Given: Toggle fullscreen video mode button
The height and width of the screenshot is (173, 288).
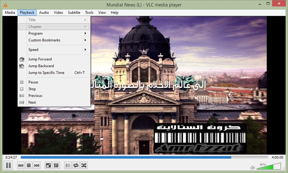Looking at the screenshot, I should [48, 166].
